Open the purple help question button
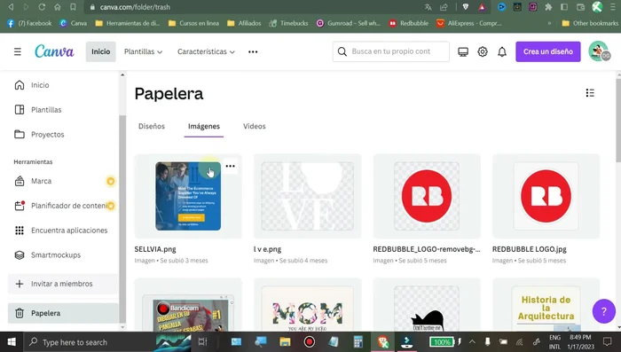Image resolution: width=621 pixels, height=352 pixels. 603,311
